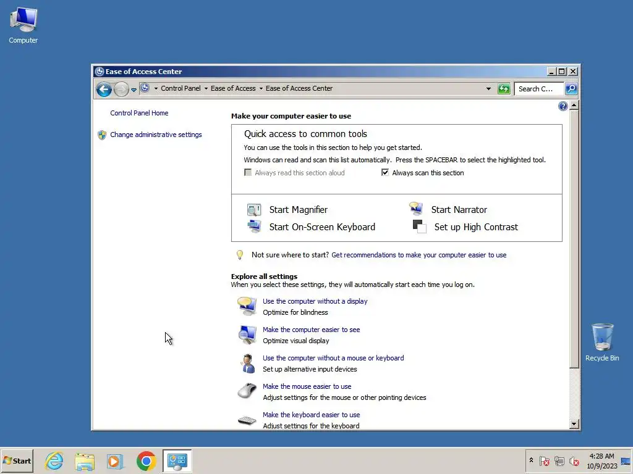Viewport: 633px width, 474px height.
Task: Click the keyboard icon for keyboard settings
Action: [x=247, y=420]
